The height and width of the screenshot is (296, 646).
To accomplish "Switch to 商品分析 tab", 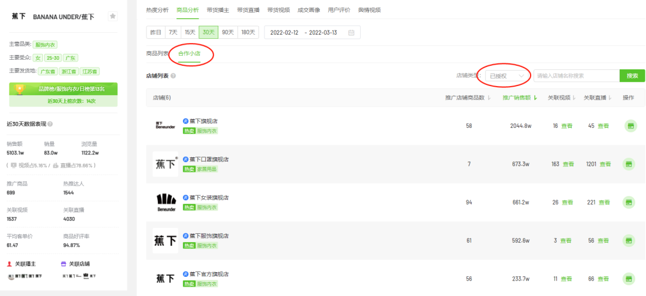I will (x=187, y=10).
